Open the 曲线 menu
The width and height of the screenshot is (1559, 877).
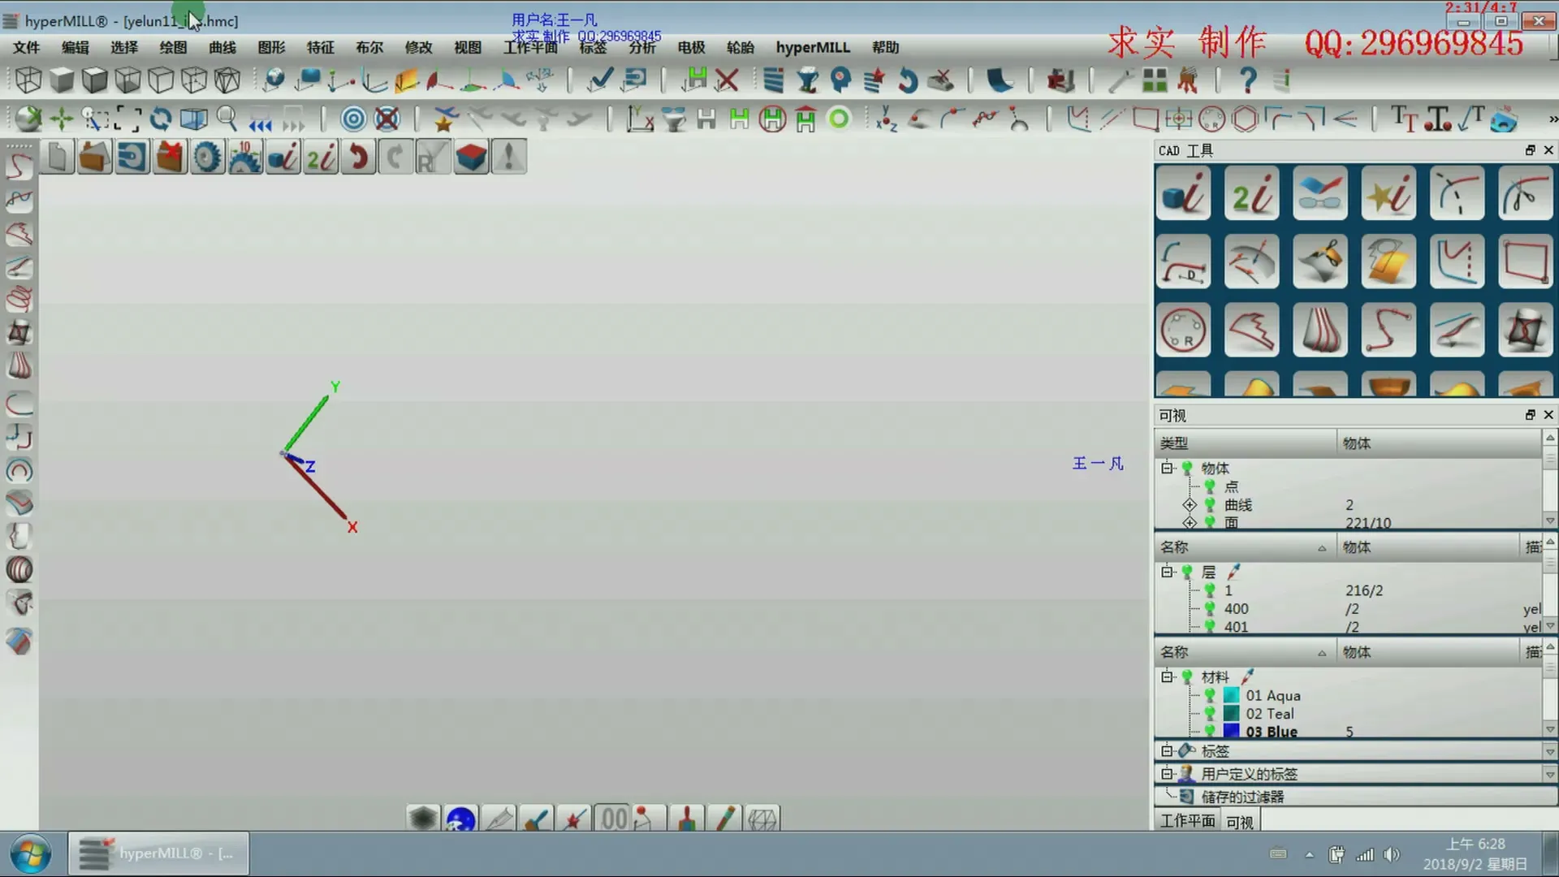pos(222,47)
